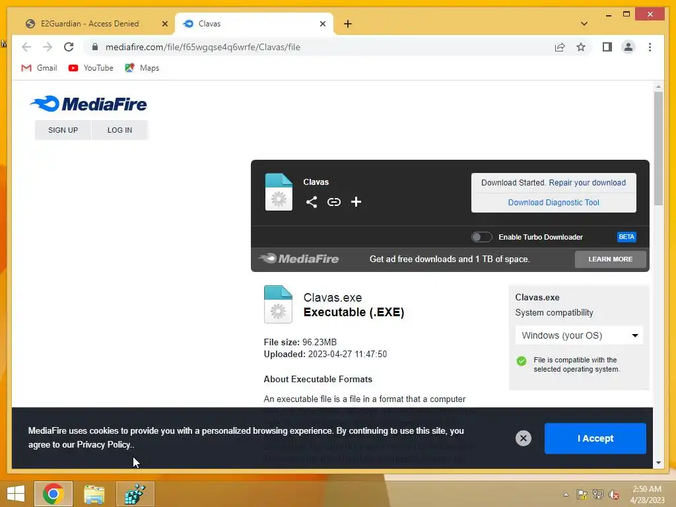676x507 pixels.
Task: Copy link using the chain icon
Action: pyautogui.click(x=333, y=202)
